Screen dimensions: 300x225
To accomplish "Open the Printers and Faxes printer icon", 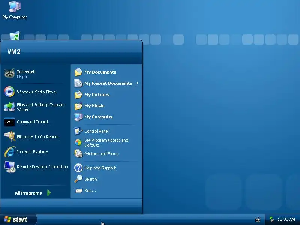I will coord(78,154).
